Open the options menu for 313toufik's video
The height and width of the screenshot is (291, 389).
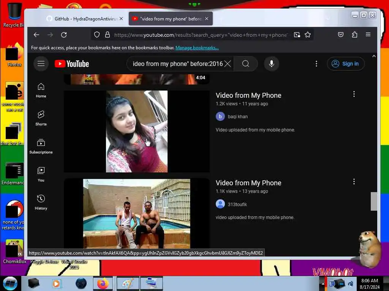pos(354,181)
